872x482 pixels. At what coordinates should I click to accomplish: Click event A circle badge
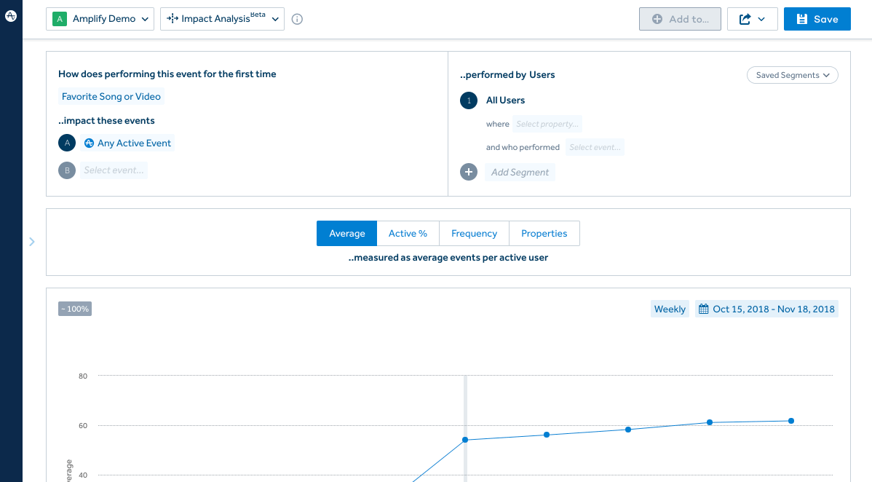[x=67, y=143]
